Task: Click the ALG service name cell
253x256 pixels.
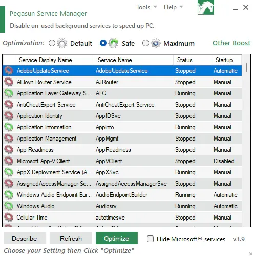Action: (x=101, y=93)
